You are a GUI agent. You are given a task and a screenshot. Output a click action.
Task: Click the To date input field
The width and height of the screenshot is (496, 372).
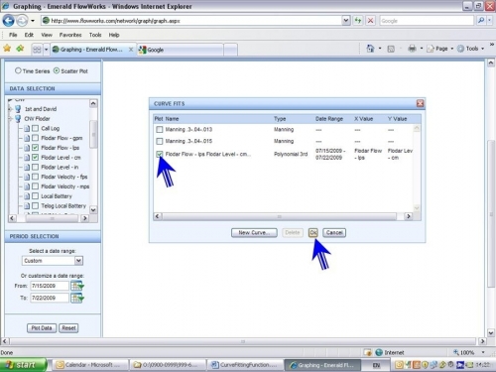pos(50,298)
